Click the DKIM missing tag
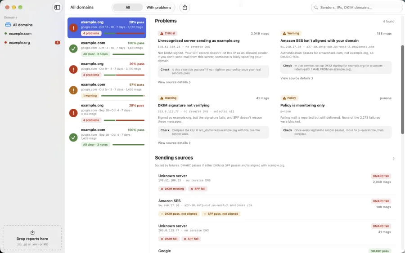The width and height of the screenshot is (405, 253). point(172,189)
